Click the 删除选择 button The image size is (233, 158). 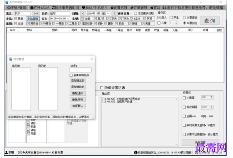(x=78, y=93)
